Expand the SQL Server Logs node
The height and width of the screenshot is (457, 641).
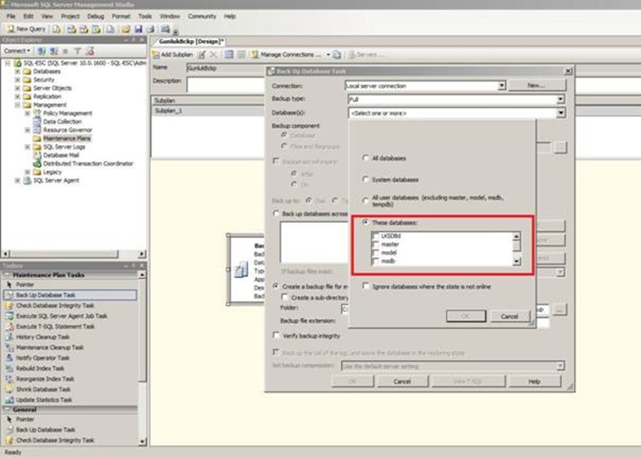27,147
